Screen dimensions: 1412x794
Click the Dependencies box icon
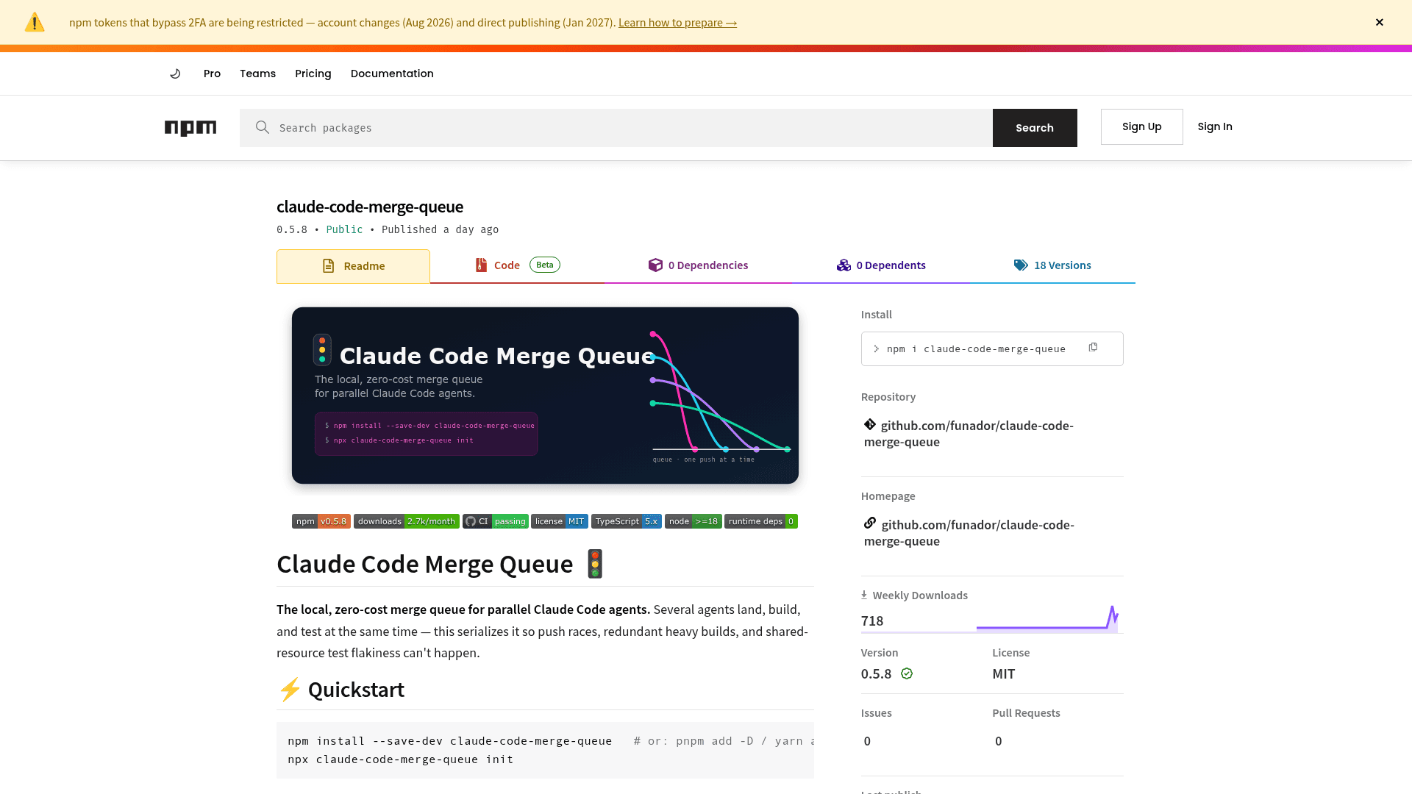(x=655, y=265)
